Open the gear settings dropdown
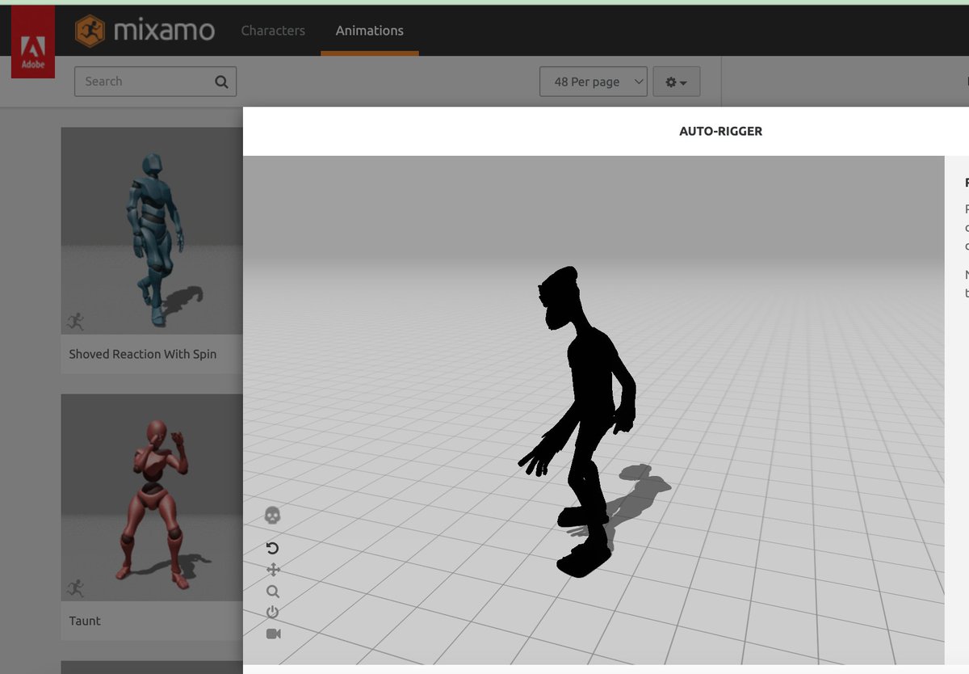This screenshot has width=969, height=674. tap(677, 82)
